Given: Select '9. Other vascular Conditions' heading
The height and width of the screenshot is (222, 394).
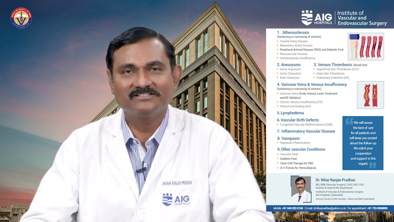Looking at the screenshot, I should (301, 149).
